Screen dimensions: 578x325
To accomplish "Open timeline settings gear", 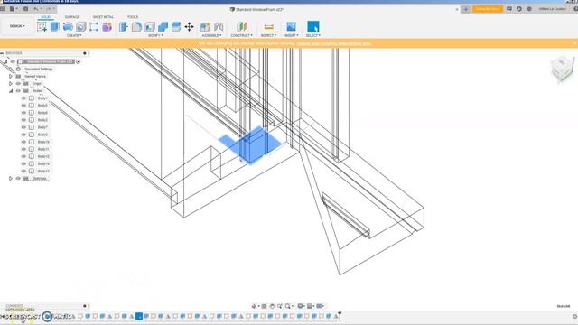I will [574, 317].
